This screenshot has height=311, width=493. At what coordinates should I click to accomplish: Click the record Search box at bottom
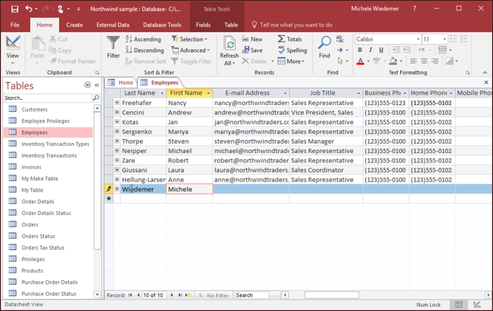coord(252,295)
